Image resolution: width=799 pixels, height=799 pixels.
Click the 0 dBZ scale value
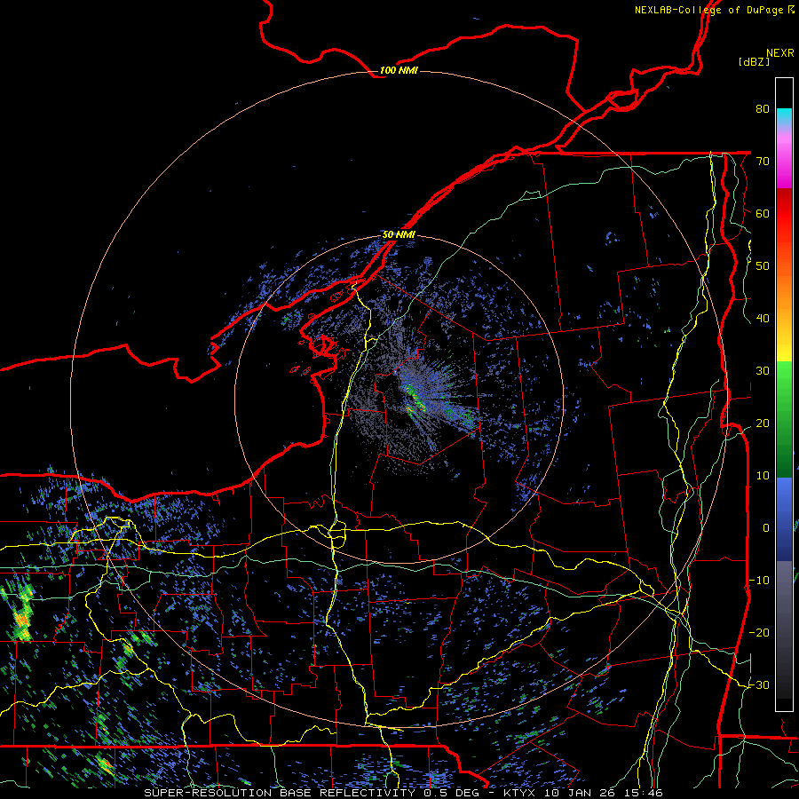pos(766,528)
